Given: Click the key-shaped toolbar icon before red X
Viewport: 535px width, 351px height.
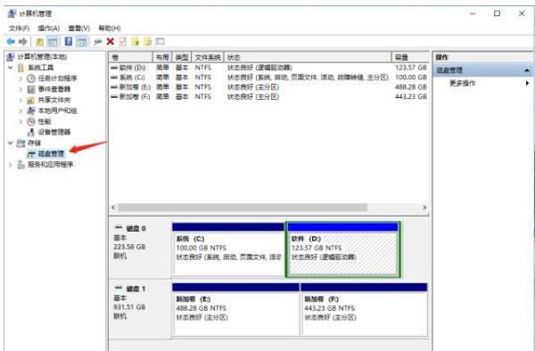Looking at the screenshot, I should pos(98,42).
